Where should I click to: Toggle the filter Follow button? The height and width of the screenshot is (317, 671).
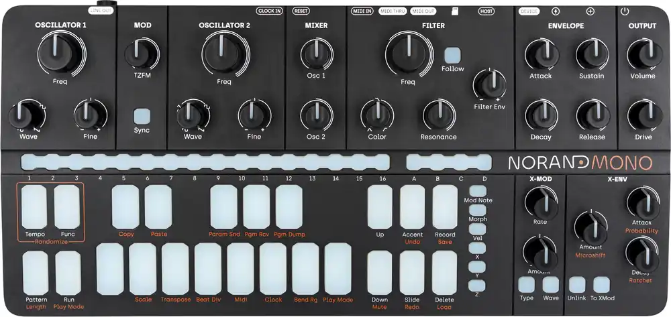[452, 55]
